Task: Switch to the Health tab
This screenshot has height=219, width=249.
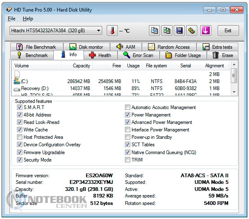Action: coord(100,55)
